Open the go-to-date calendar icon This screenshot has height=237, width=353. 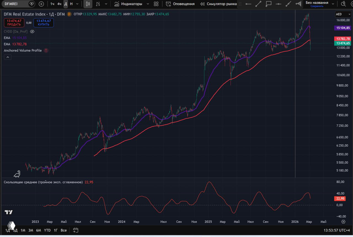pyautogui.click(x=76, y=230)
